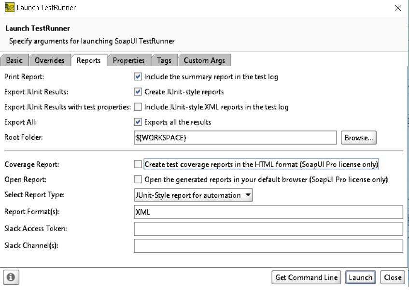Click the info icon at bottom left

coord(11,277)
